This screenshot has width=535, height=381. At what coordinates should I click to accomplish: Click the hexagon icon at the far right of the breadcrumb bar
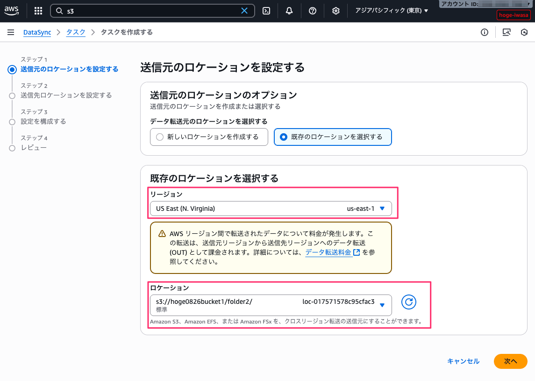pos(524,32)
